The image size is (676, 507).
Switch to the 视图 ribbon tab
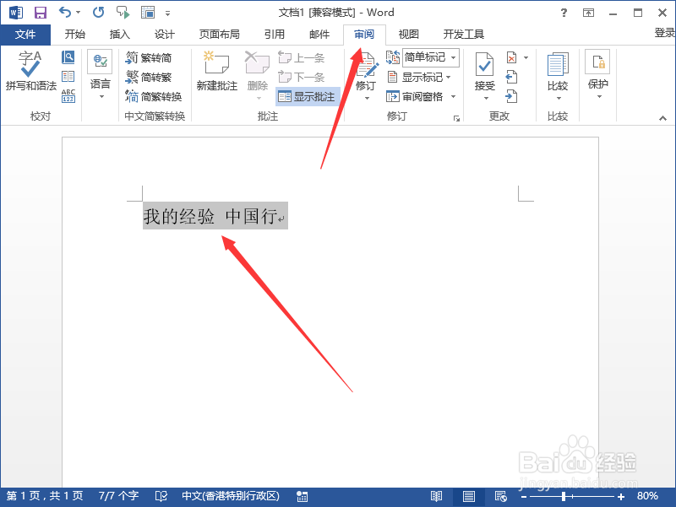point(408,35)
